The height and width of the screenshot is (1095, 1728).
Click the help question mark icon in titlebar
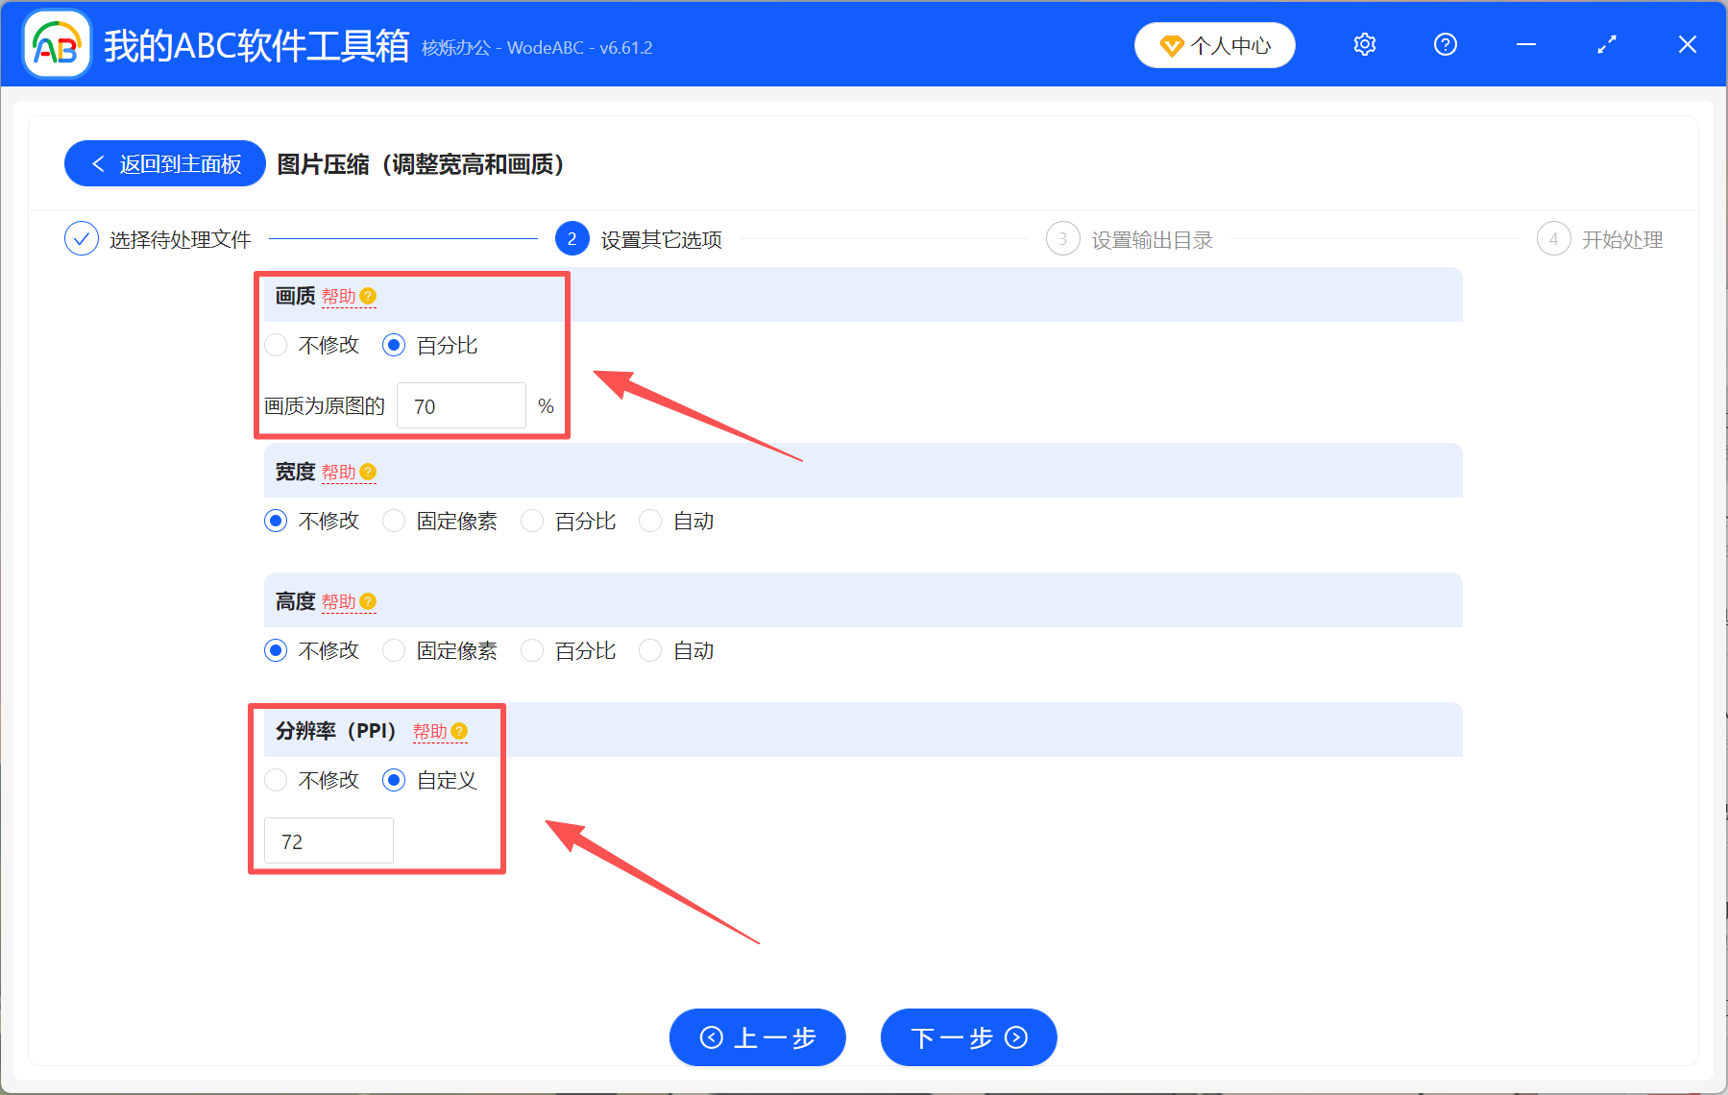click(x=1445, y=44)
